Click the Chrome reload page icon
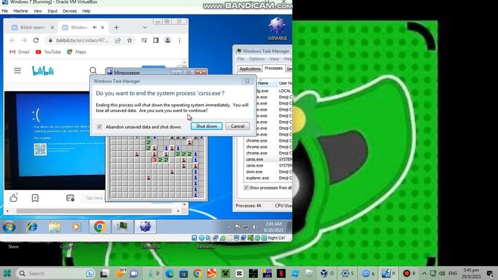498x280 pixels. click(37, 40)
